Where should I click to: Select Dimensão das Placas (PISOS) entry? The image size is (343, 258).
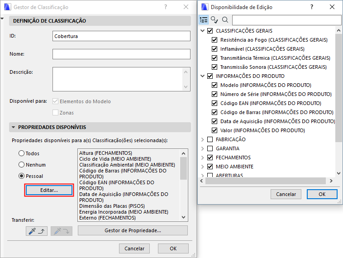[112, 206]
